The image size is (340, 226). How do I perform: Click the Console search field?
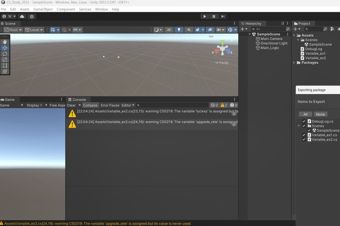172,105
